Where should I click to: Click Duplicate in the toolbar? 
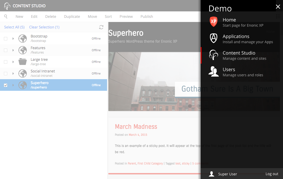click(72, 17)
